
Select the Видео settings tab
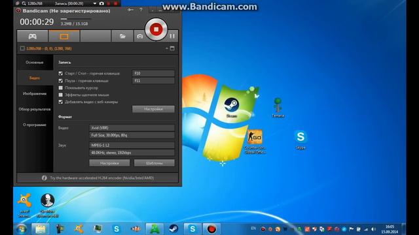pyautogui.click(x=35, y=78)
